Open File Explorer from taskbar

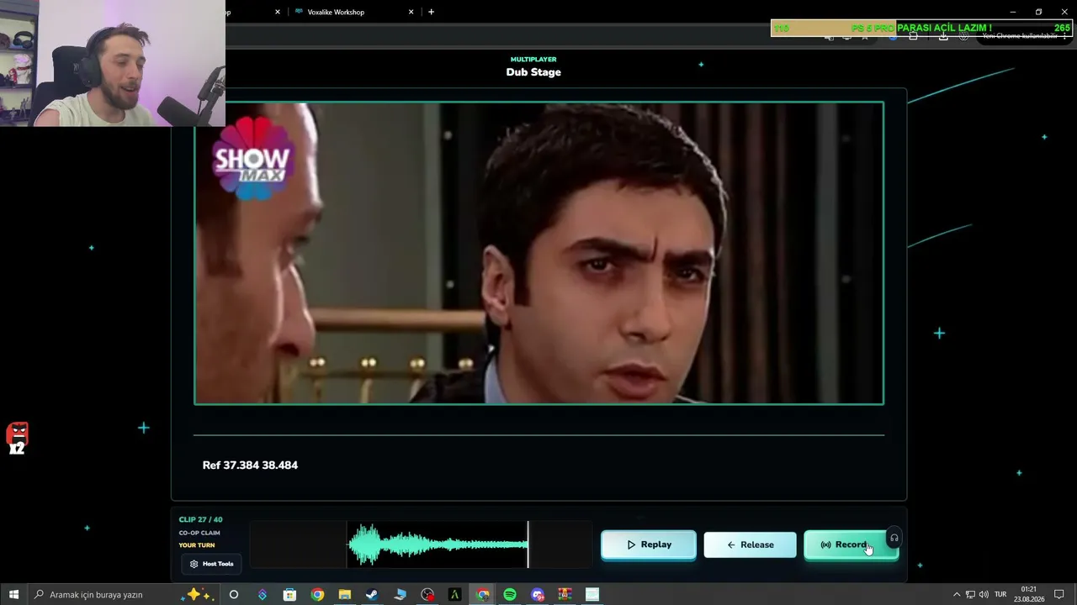[x=344, y=594]
